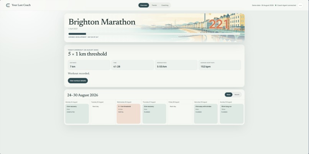
Task: Click the Coach Agent connected text
Action: pyautogui.click(x=286, y=5)
